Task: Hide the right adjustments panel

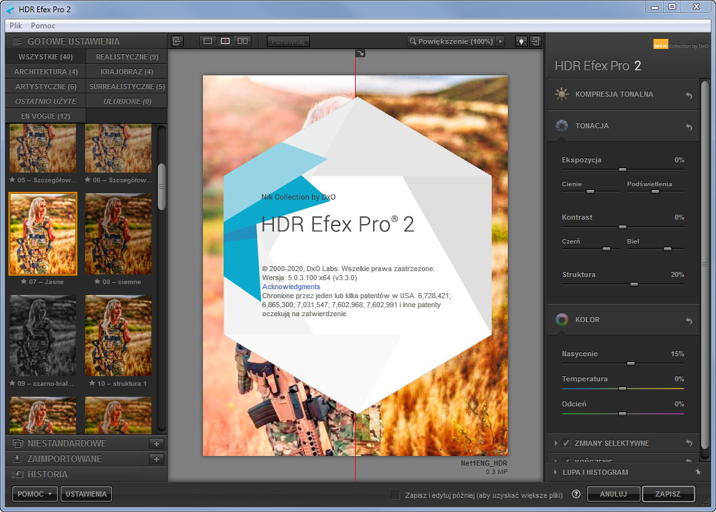Action: coord(535,41)
